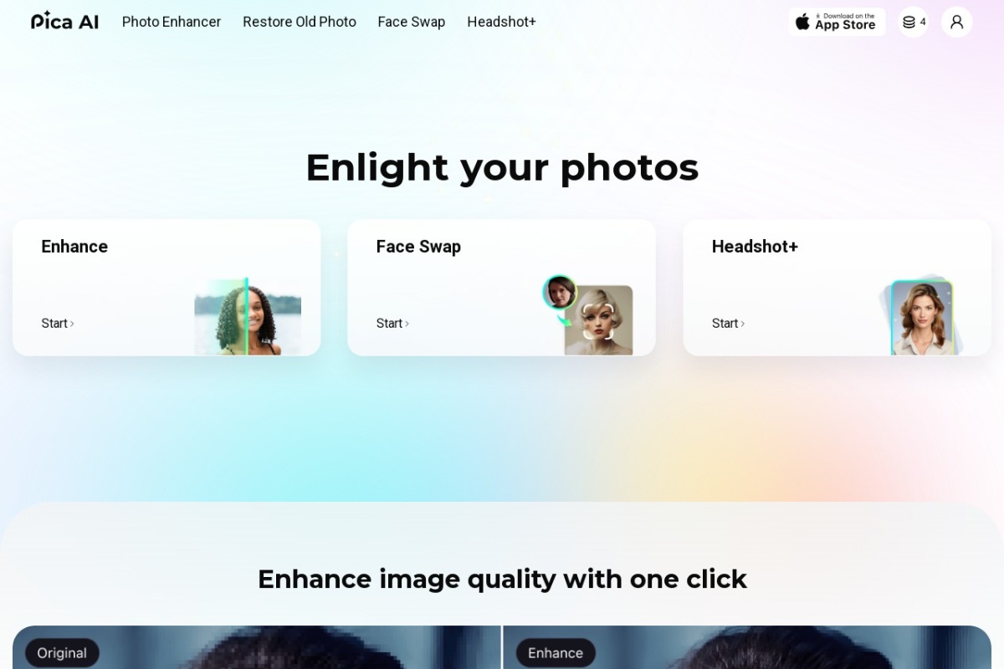Viewport: 1004px width, 669px height.
Task: Click the Pica AI logo
Action: (x=64, y=21)
